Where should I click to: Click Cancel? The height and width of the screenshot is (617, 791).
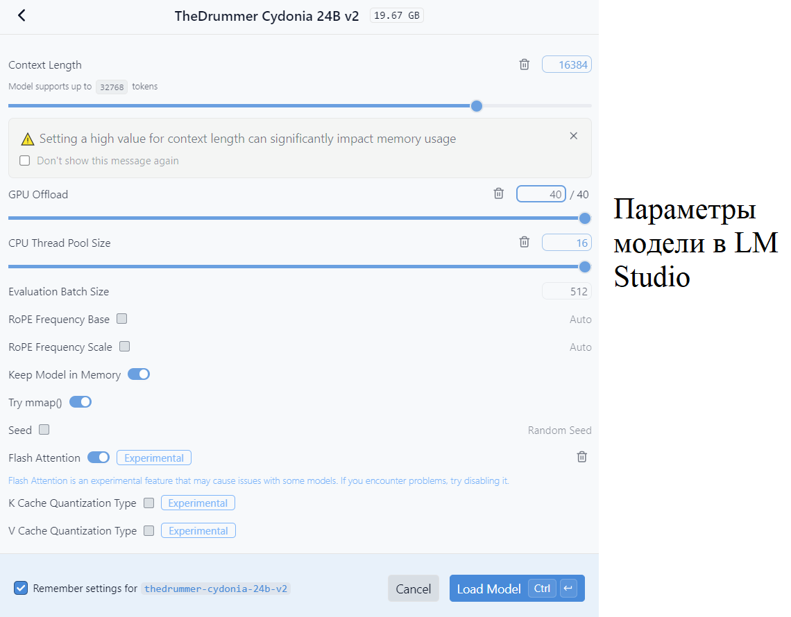tap(413, 589)
